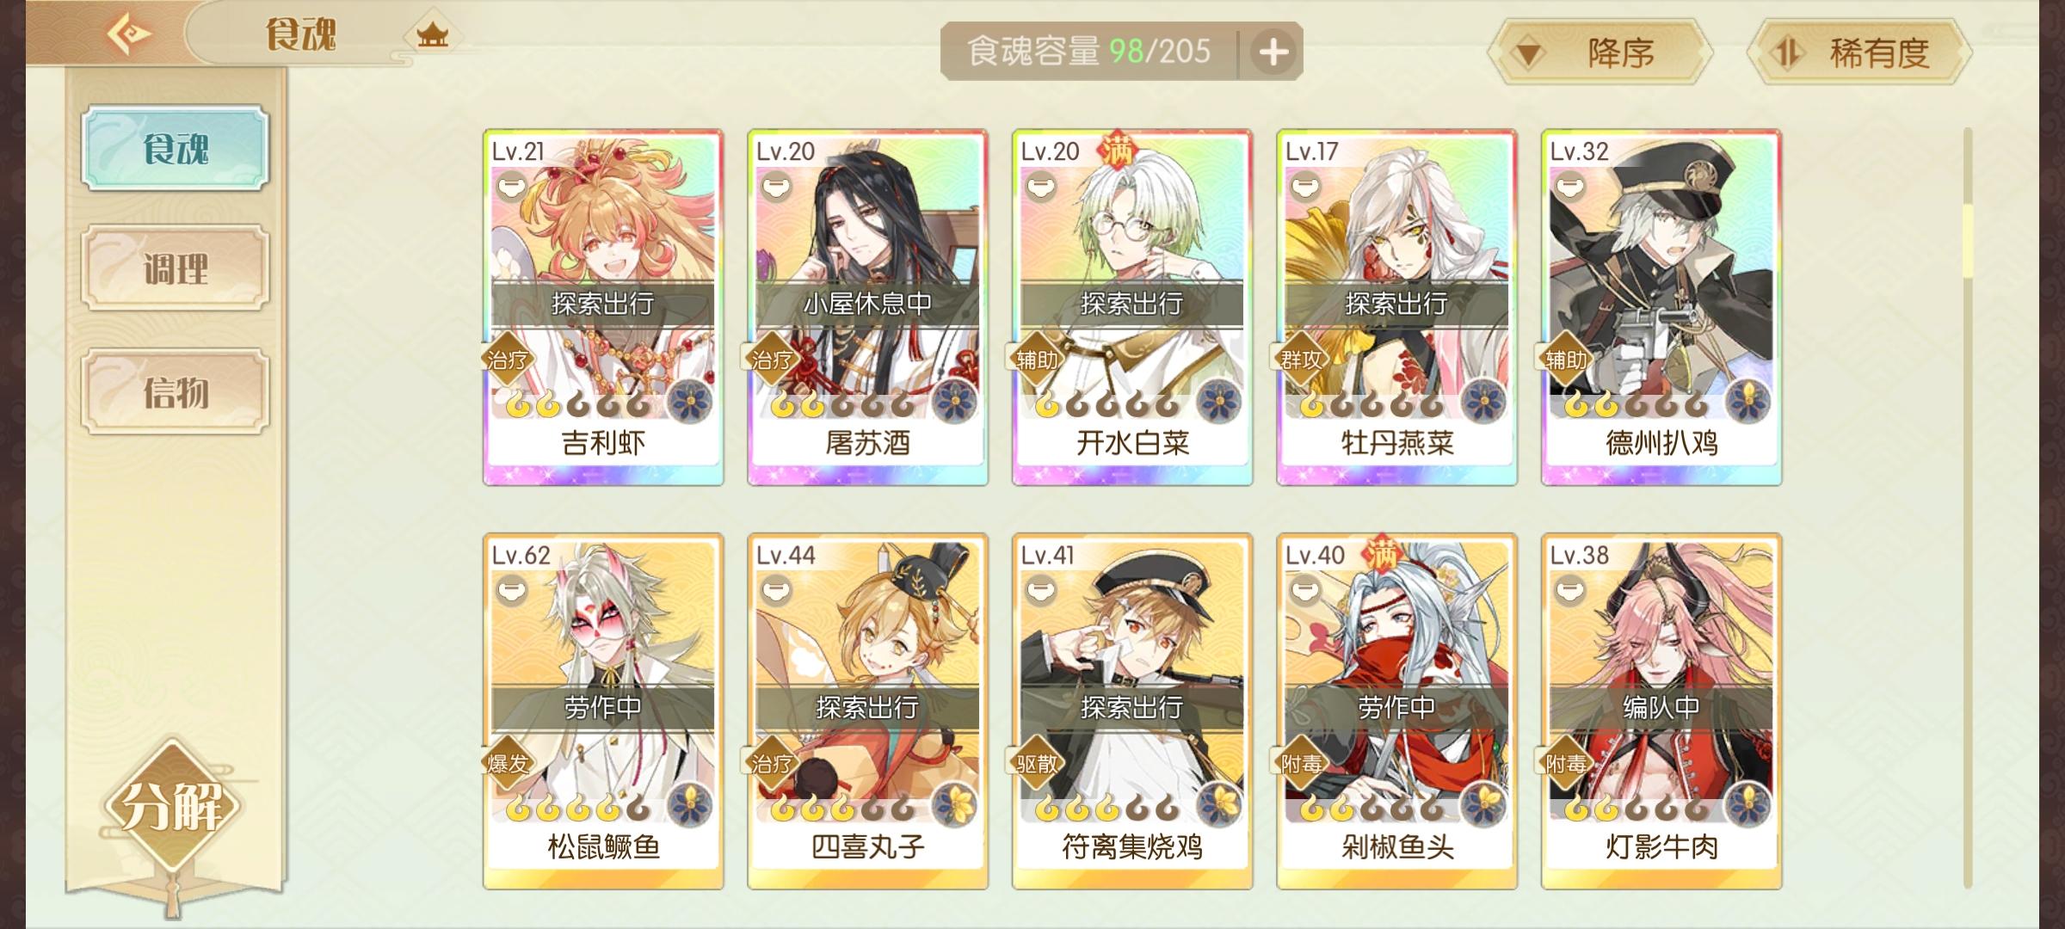Screen dimensions: 2065x929
Task: Tap the round dish icon on 松鼠鳜鱼
Action: tap(512, 590)
